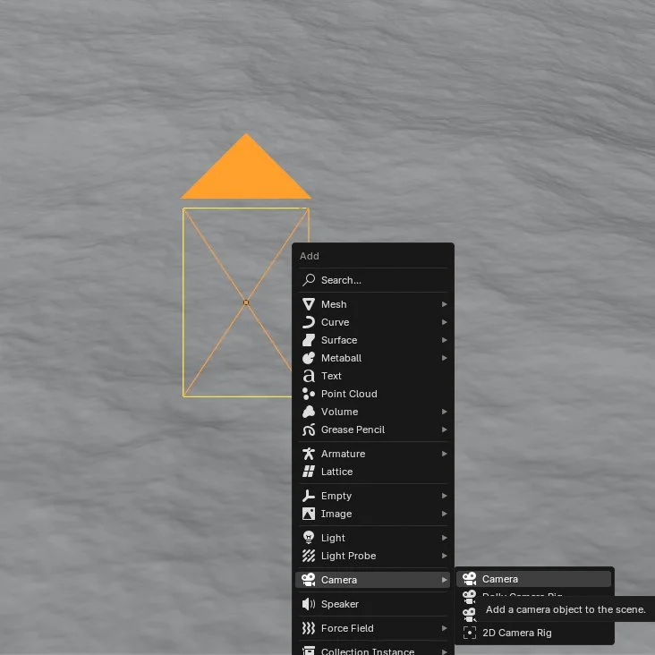Click the Mesh triangle icon
Screen dimensions: 655x655
pos(309,304)
